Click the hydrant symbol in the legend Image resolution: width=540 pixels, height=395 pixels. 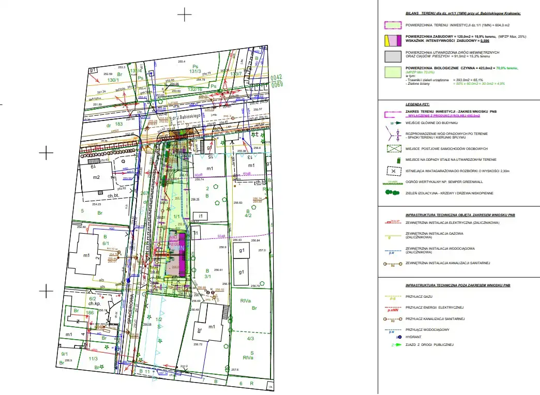393,337
